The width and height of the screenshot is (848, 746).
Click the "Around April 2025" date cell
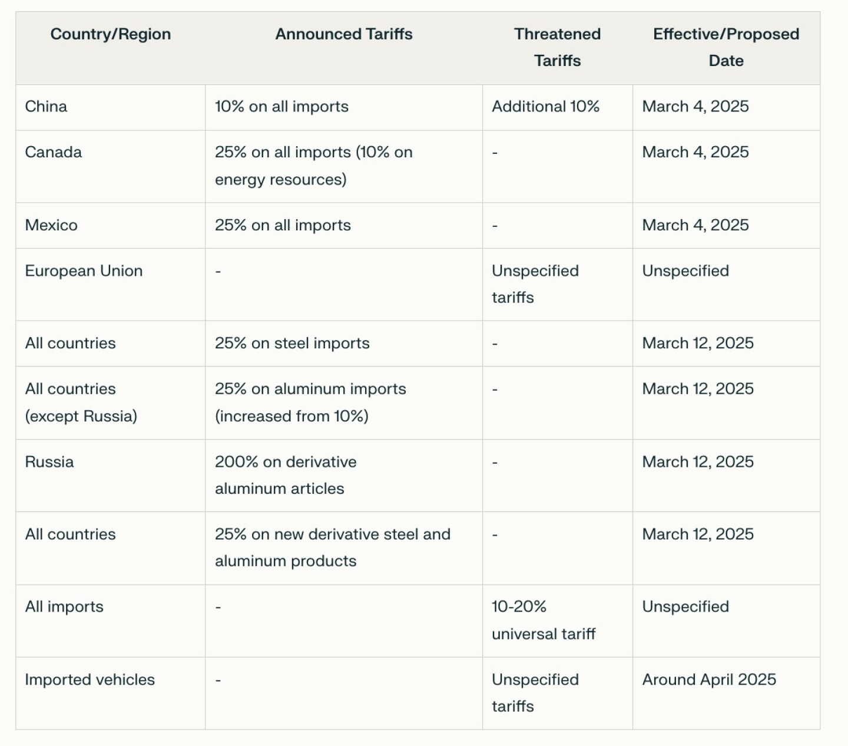pos(709,679)
